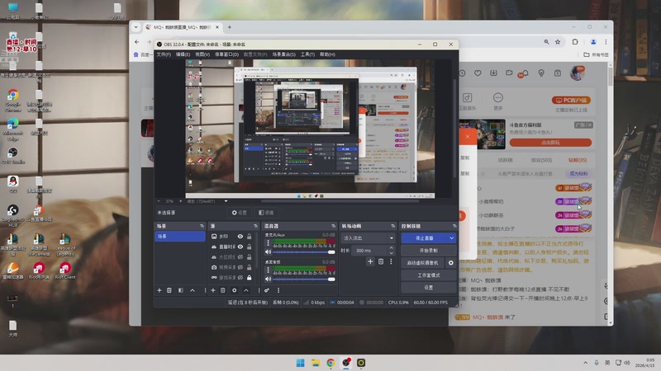Unlock the 游戏采集 source
661x371 pixels.
250,278
